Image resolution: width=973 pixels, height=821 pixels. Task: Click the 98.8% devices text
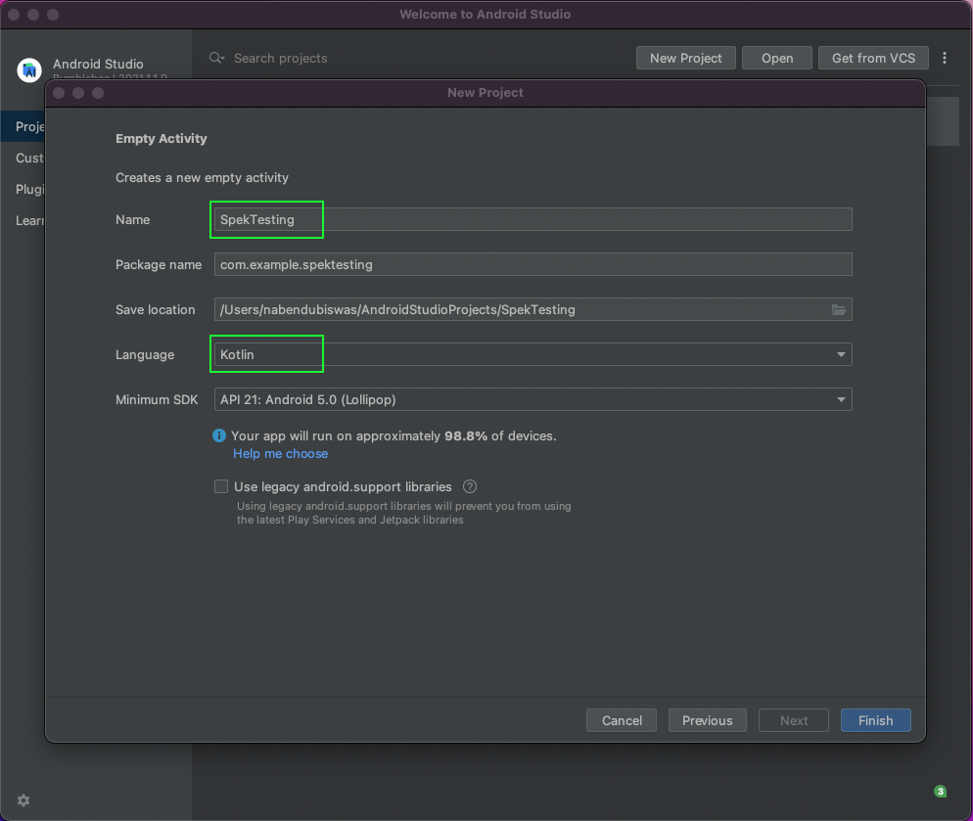pos(466,435)
